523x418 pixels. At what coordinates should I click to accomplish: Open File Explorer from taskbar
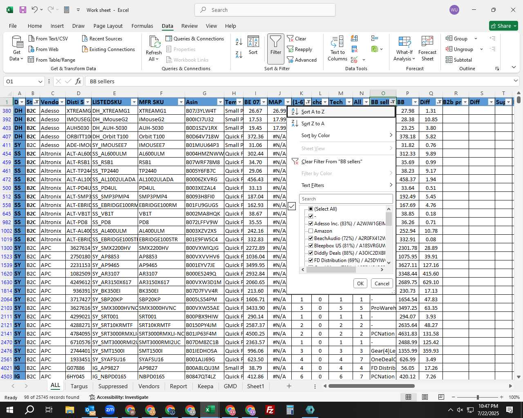pos(69,410)
